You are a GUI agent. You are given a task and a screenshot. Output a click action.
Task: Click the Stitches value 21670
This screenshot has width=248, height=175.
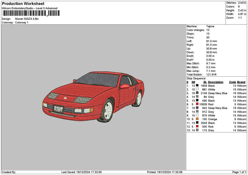click(242, 3)
